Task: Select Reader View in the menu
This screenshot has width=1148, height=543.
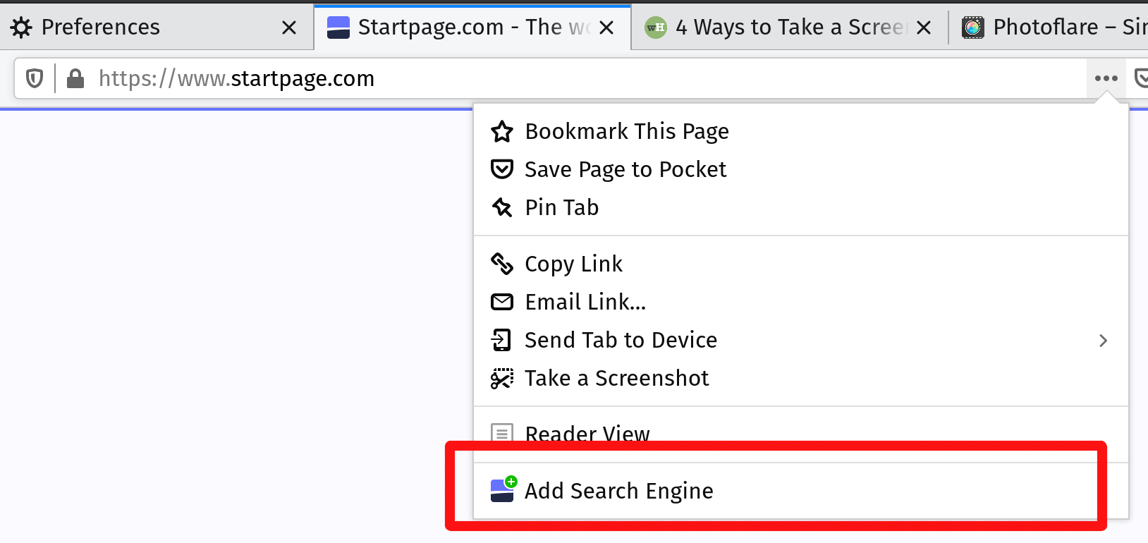Action: (587, 433)
